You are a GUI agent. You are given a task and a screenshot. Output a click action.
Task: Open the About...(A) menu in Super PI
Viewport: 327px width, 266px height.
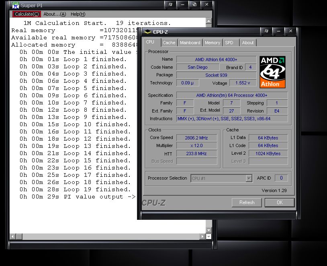(55, 14)
